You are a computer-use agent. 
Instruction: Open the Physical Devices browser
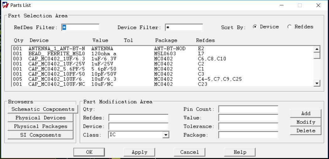[x=40, y=118]
